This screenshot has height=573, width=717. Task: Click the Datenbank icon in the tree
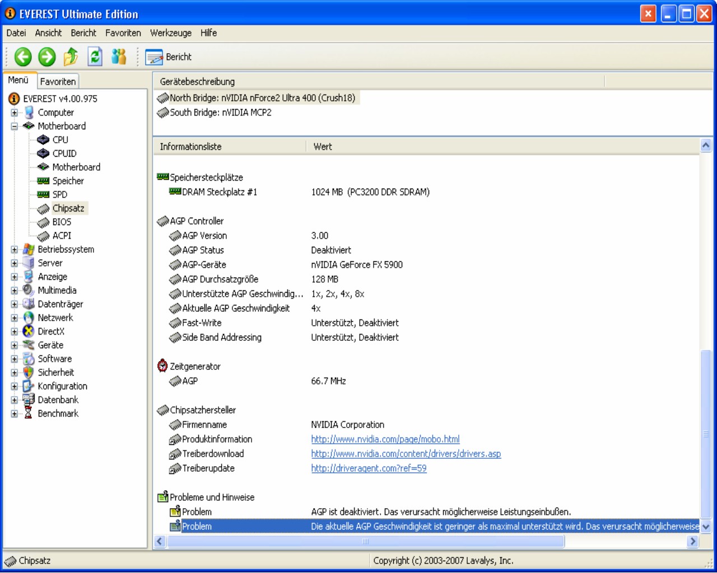point(29,400)
